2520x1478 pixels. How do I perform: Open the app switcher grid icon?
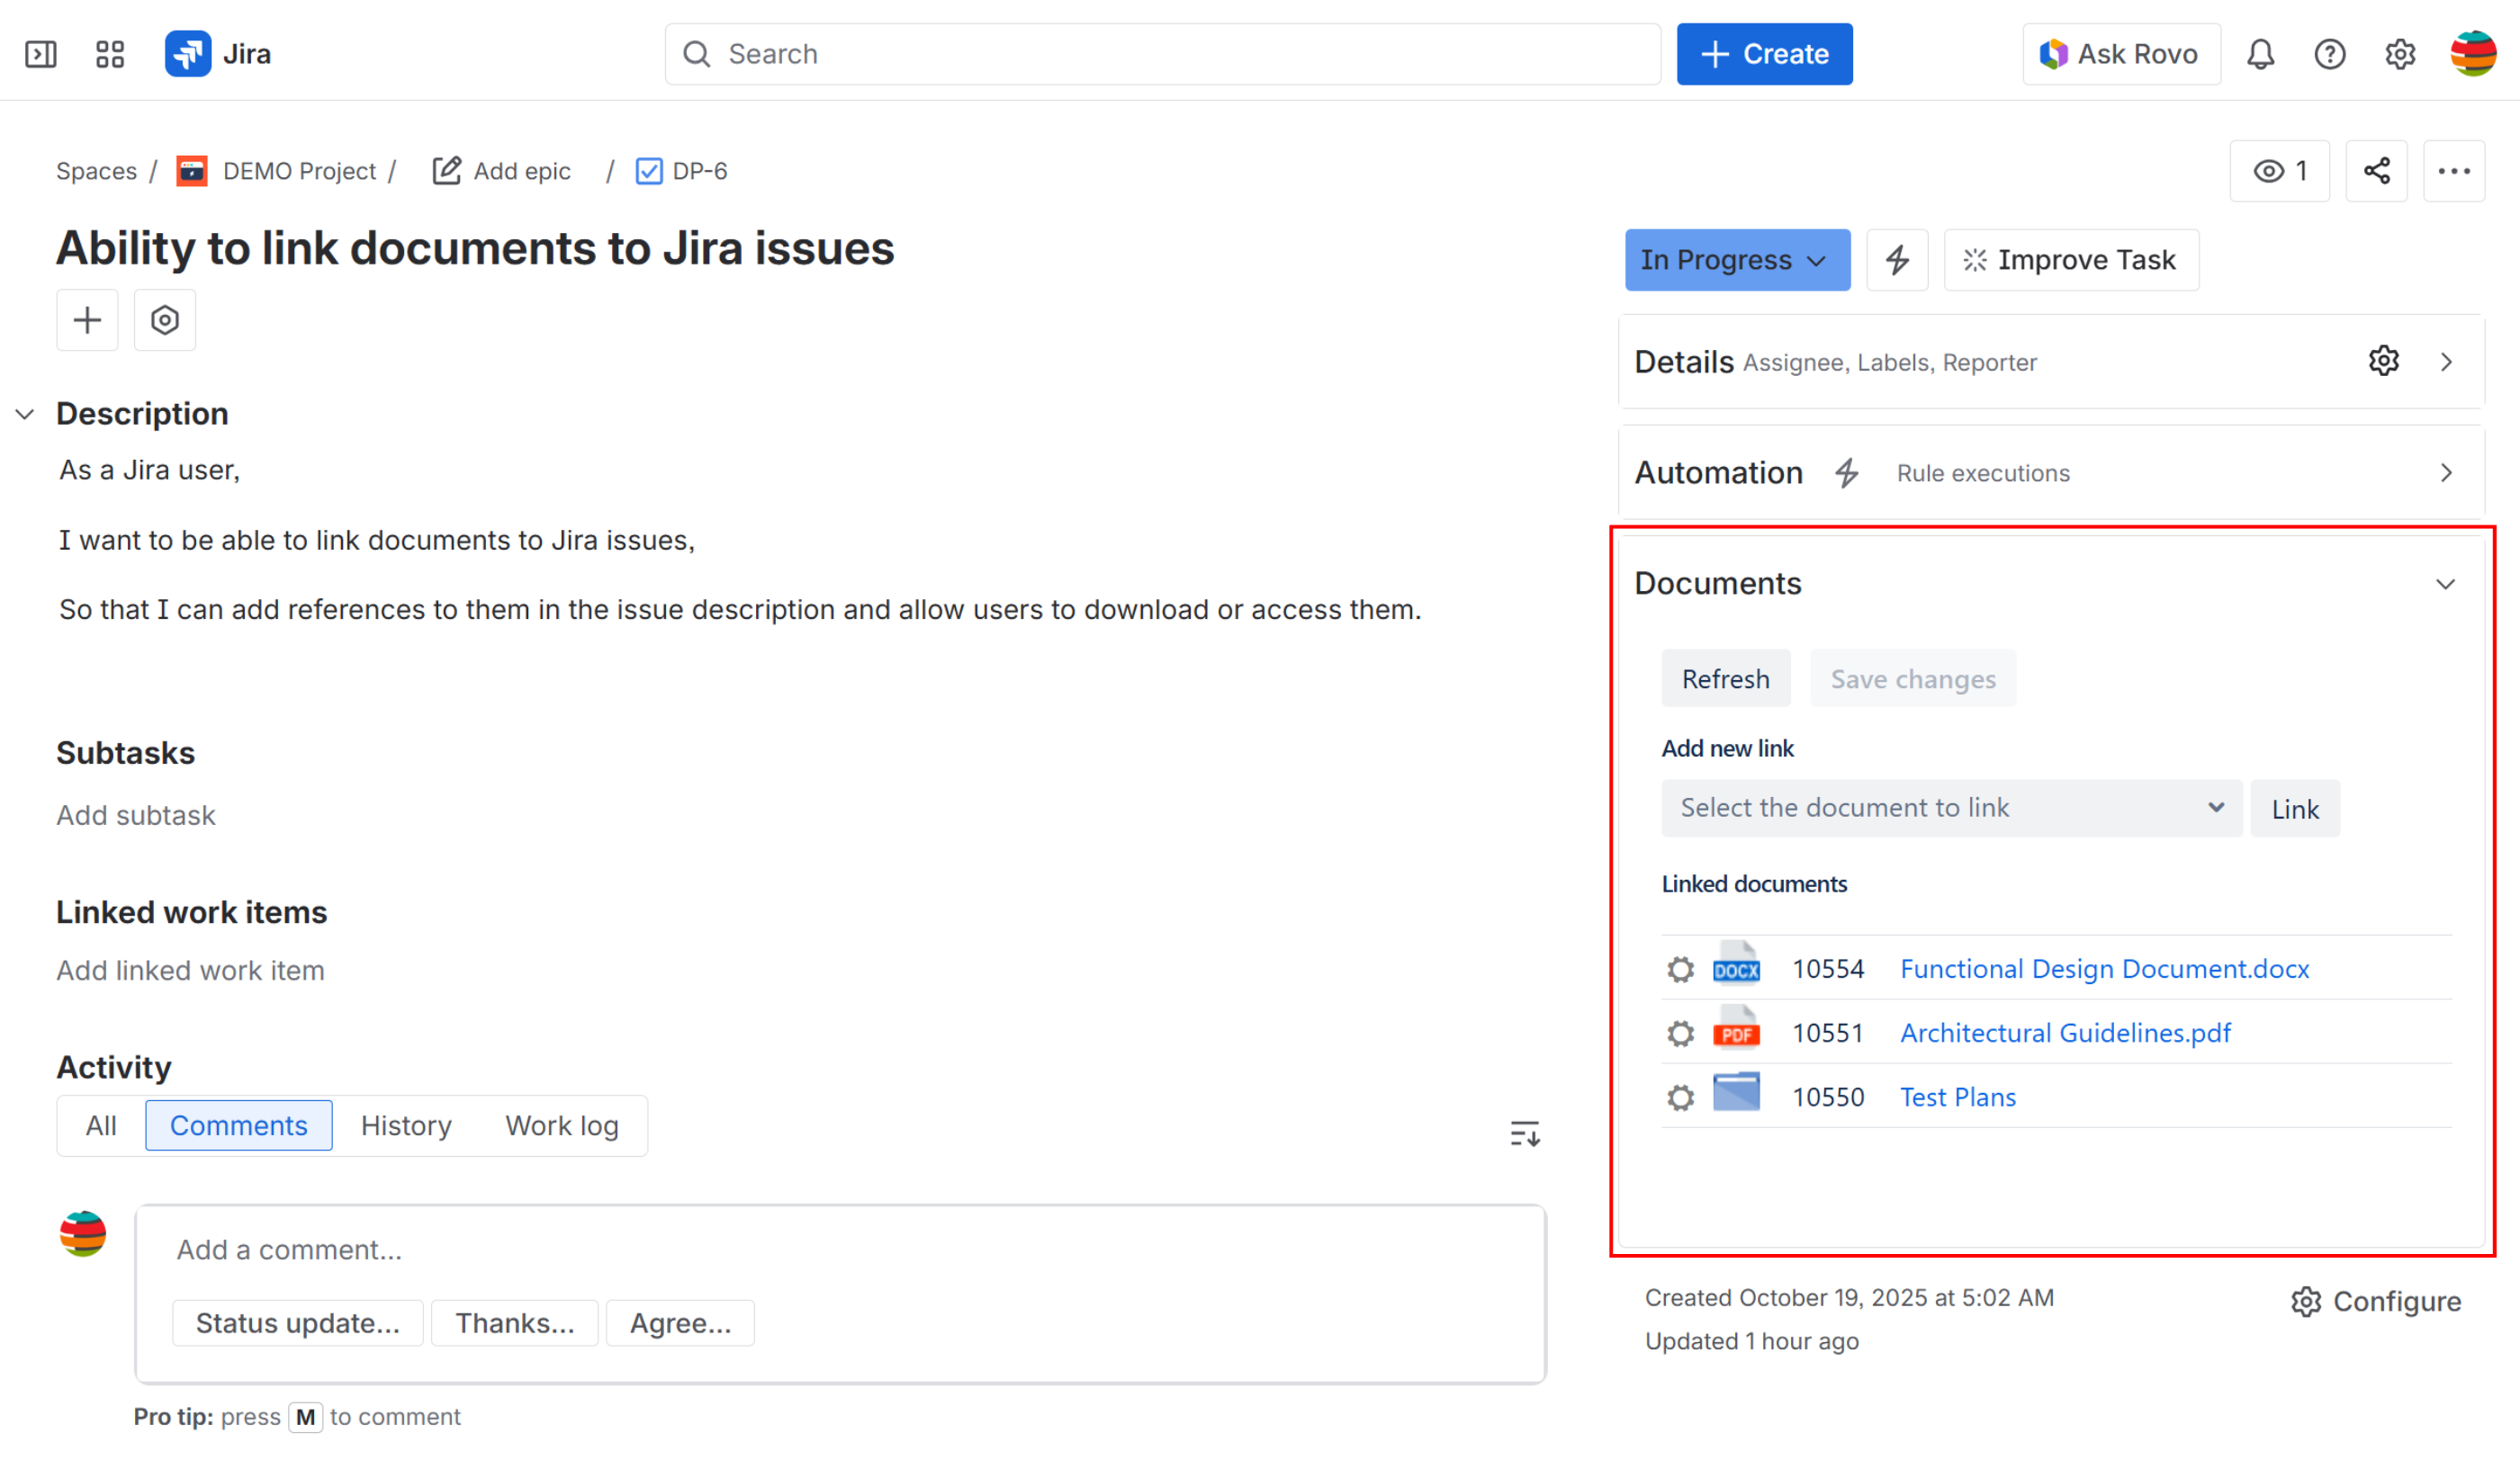[x=110, y=54]
